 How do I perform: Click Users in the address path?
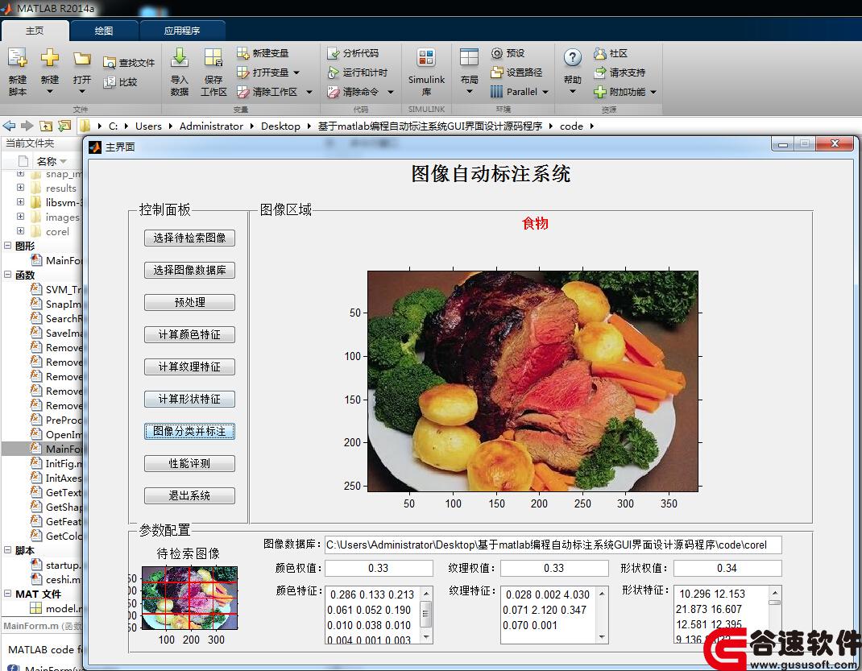point(148,126)
